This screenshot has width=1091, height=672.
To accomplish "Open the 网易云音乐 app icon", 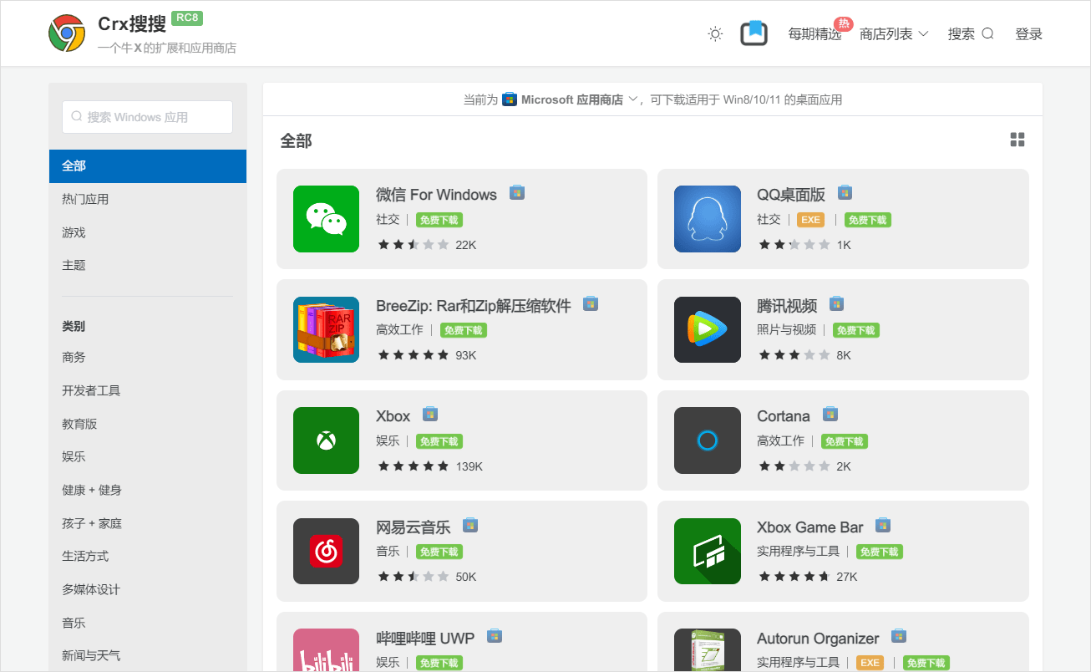I will point(326,551).
